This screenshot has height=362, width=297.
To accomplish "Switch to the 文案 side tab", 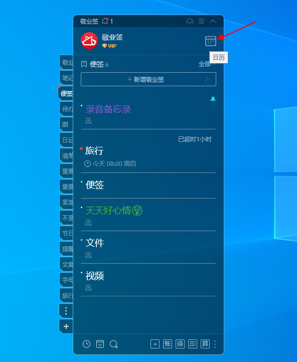I will (x=66, y=264).
